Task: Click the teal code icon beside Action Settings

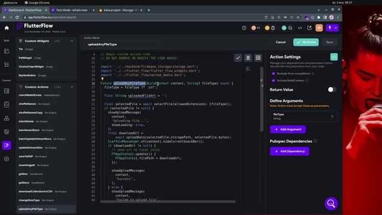Action: point(334,57)
